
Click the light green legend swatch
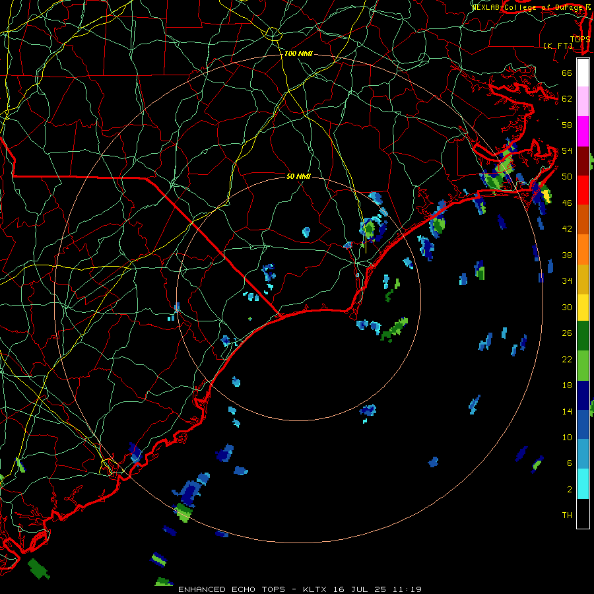click(583, 366)
